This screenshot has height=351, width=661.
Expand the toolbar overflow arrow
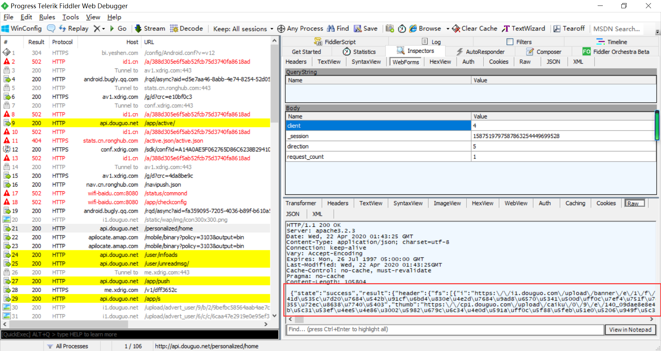coord(658,32)
